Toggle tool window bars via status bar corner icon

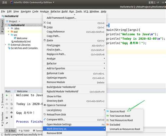coord(2,134)
